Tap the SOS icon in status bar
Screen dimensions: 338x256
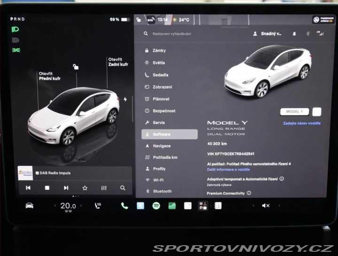[x=151, y=20]
